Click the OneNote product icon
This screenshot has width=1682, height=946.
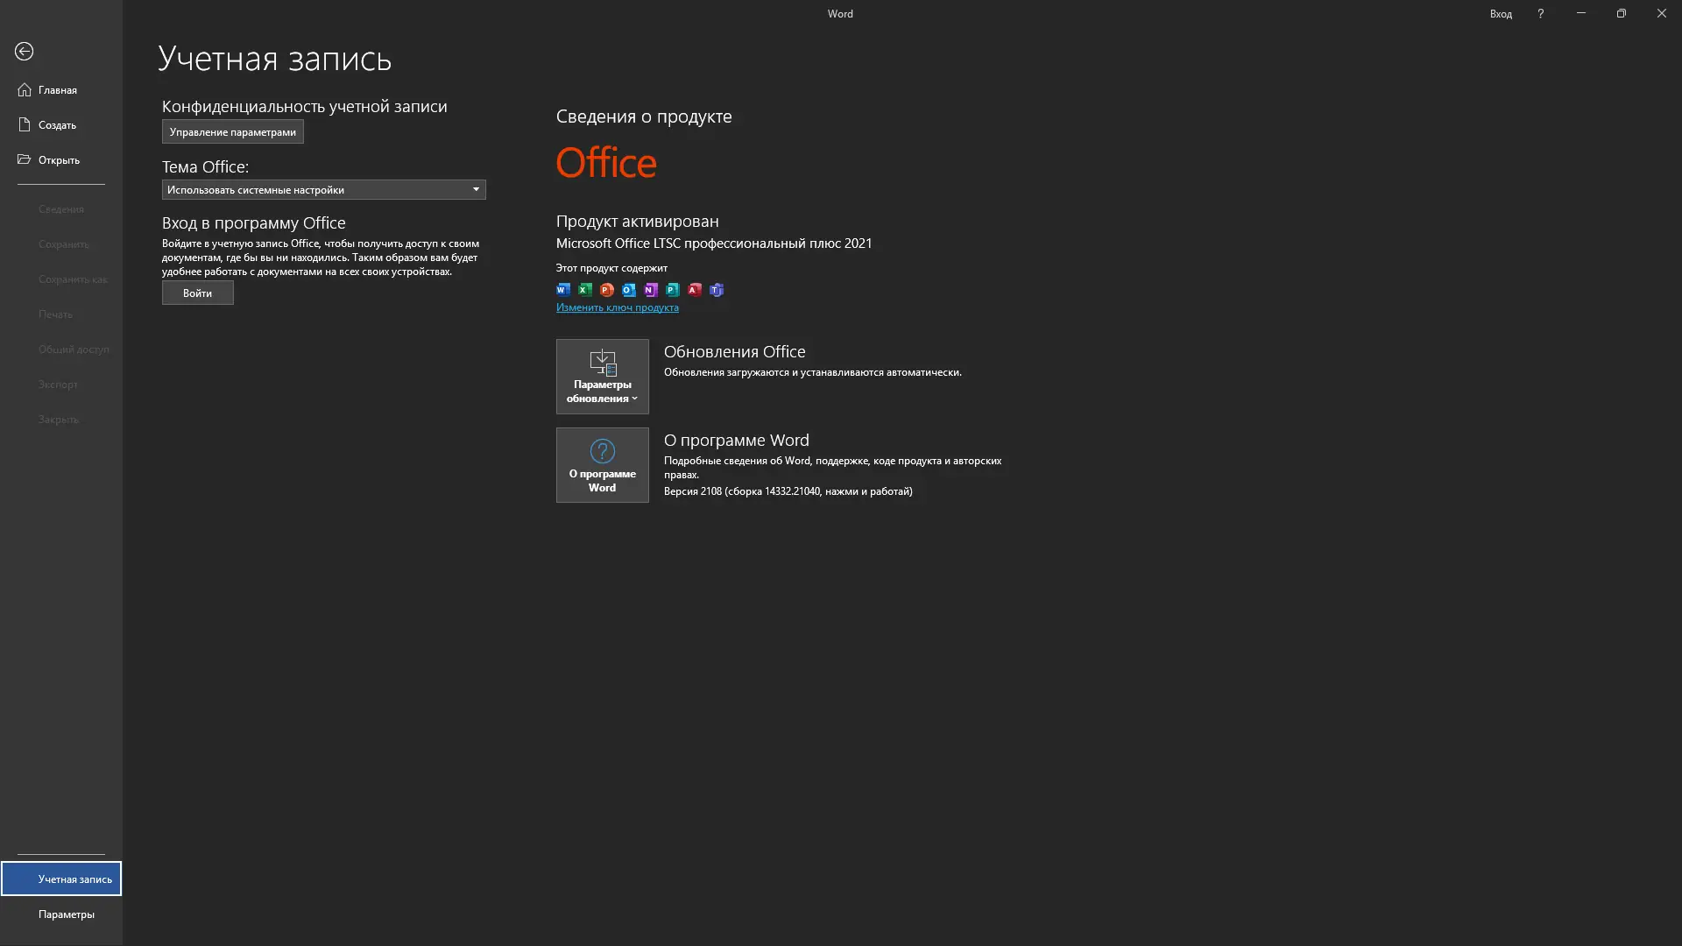click(651, 290)
